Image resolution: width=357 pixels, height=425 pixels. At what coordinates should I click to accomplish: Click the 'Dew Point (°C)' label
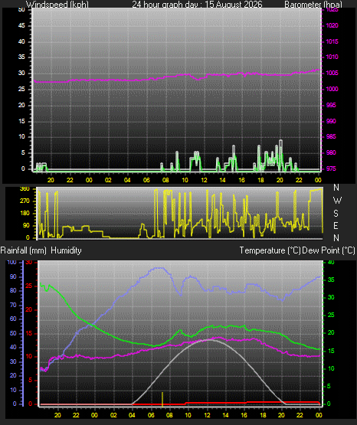pyautogui.click(x=329, y=250)
